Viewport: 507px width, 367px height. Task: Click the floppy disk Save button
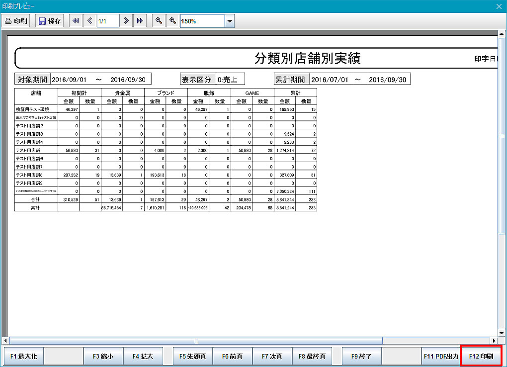(x=49, y=21)
